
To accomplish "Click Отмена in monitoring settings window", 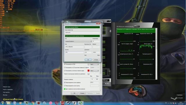I will tap(82, 93).
